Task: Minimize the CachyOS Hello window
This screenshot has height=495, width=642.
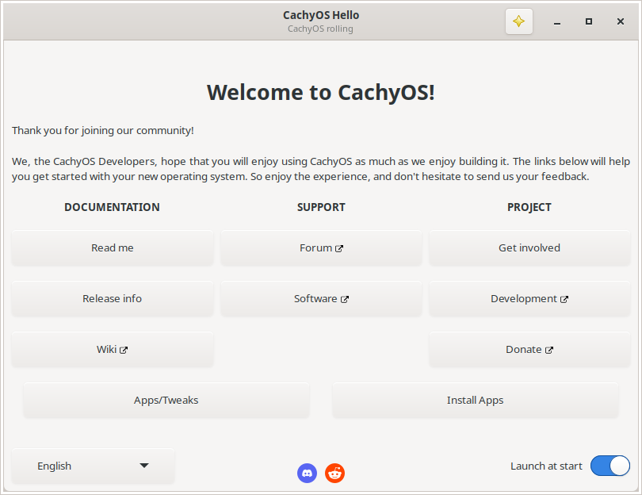Action: (x=557, y=21)
